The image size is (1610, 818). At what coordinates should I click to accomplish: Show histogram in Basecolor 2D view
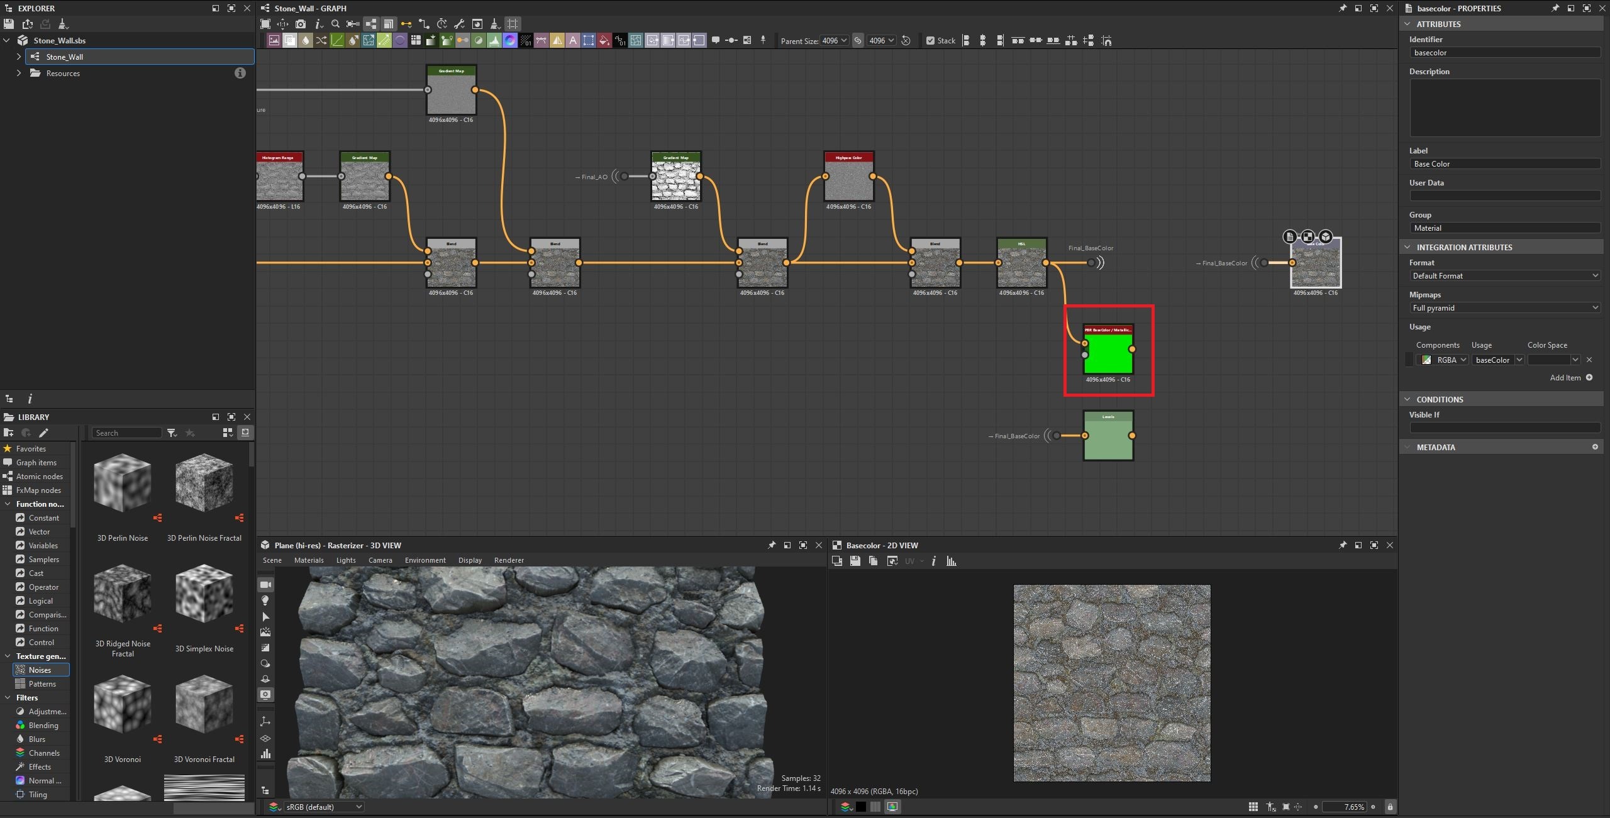[952, 561]
